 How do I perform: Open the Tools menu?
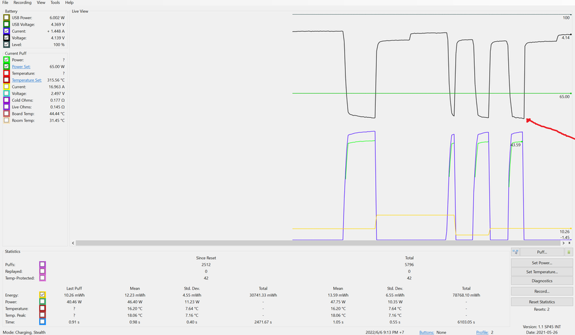click(55, 3)
